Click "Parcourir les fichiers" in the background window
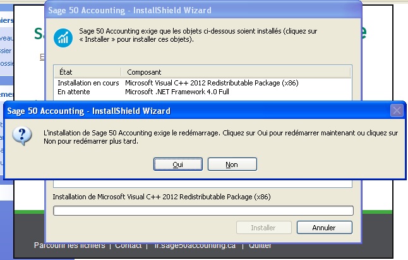 [x=69, y=245]
